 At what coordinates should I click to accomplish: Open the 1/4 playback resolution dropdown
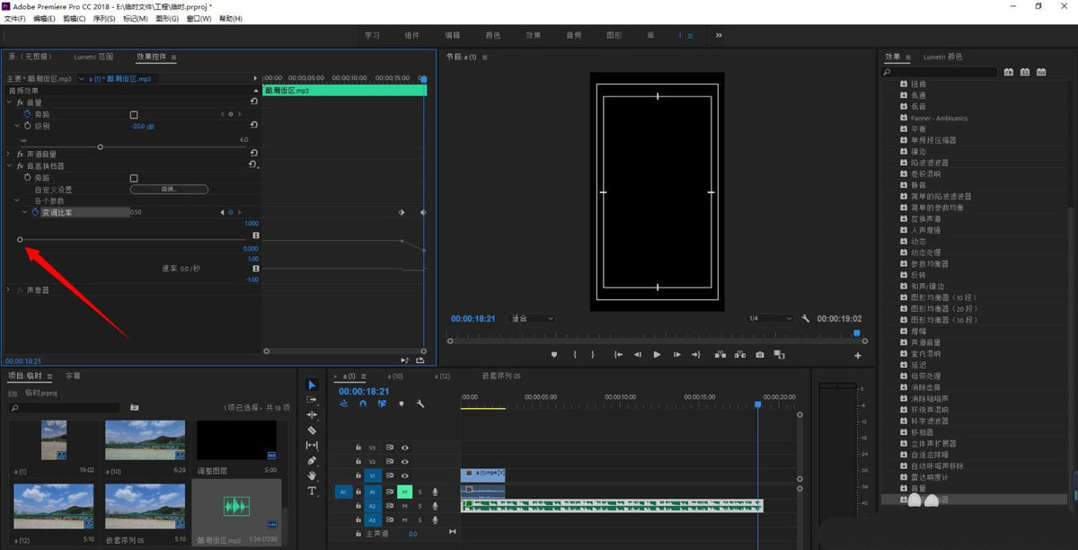point(770,318)
